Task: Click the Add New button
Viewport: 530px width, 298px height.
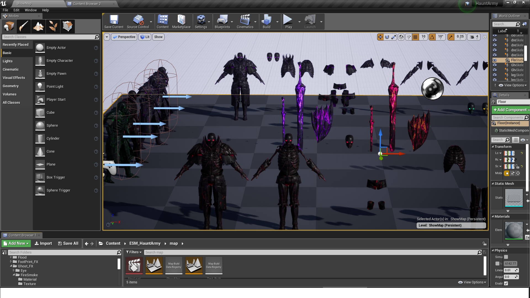Action: (x=16, y=243)
